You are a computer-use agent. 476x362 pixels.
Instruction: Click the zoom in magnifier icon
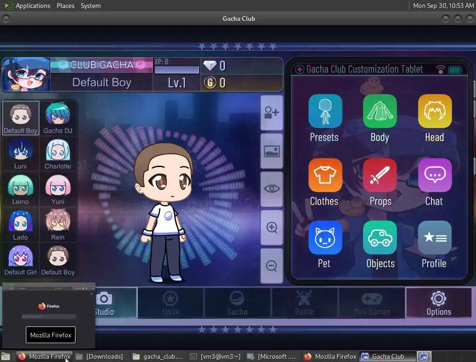point(271,228)
